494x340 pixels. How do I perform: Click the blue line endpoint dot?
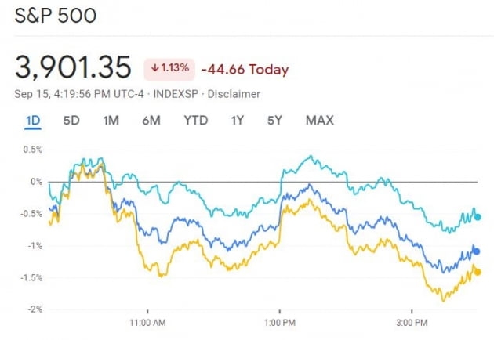tap(477, 251)
